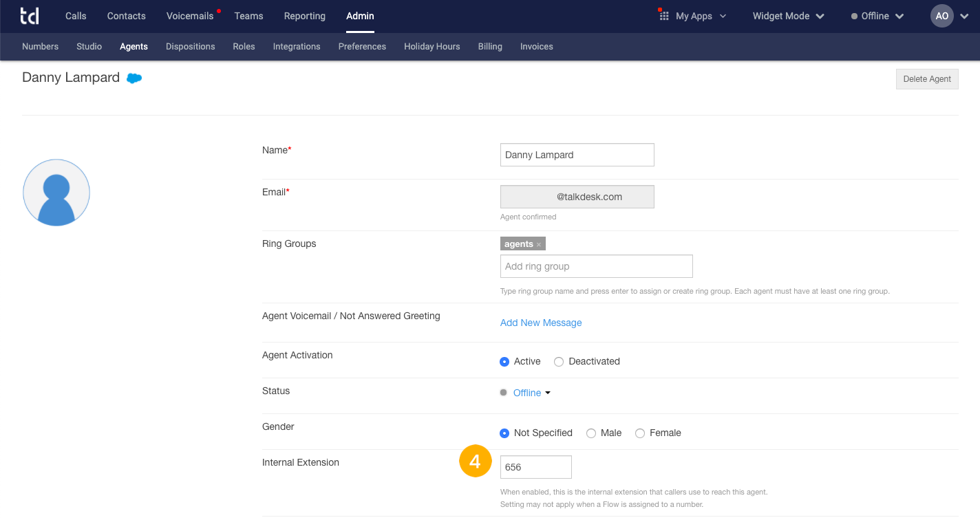Select Not Specified gender option
980x520 pixels.
pyautogui.click(x=504, y=433)
